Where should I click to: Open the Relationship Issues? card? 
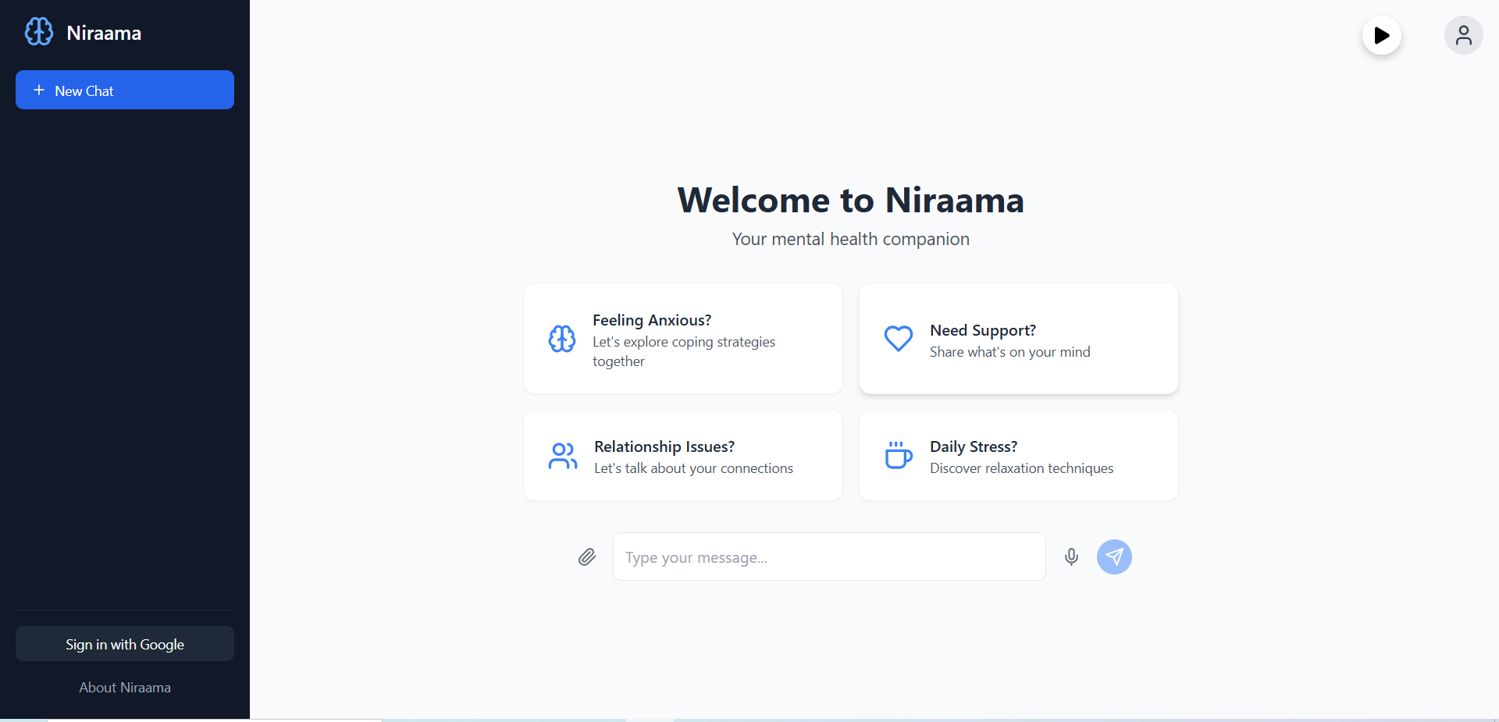coord(683,456)
